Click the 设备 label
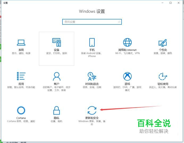184x143 pixels. point(57,50)
